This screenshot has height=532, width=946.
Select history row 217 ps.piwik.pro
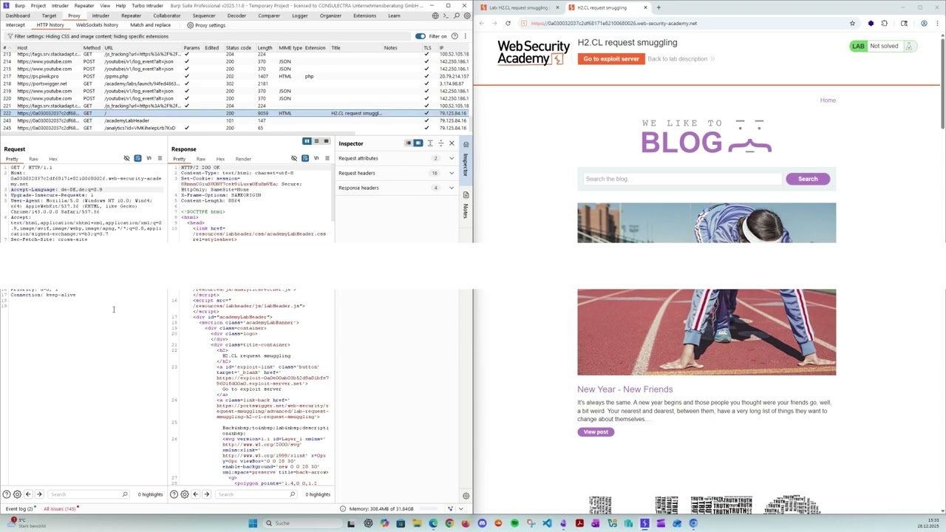coord(235,76)
